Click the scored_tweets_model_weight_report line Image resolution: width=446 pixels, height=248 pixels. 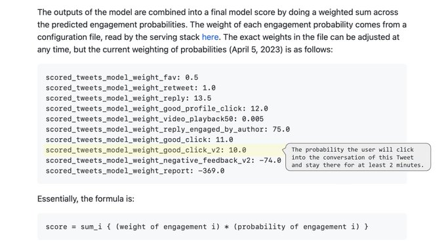(x=135, y=171)
